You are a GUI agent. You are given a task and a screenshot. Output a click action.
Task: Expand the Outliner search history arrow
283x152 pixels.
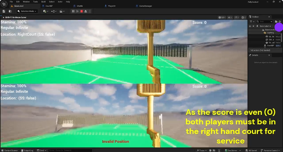(x=271, y=21)
